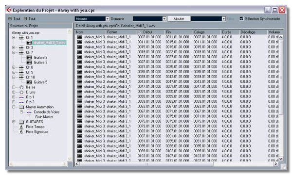The height and width of the screenshot is (175, 292).
Task: Click the Piste Signature icon
Action: 21,132
